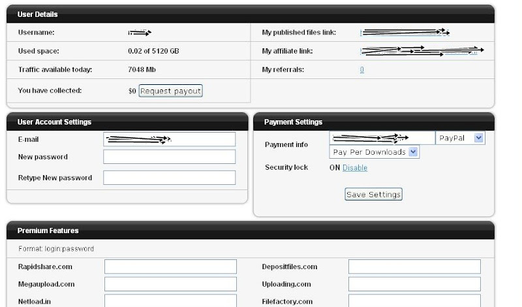Select the Filefactory.com login field

[414, 301]
